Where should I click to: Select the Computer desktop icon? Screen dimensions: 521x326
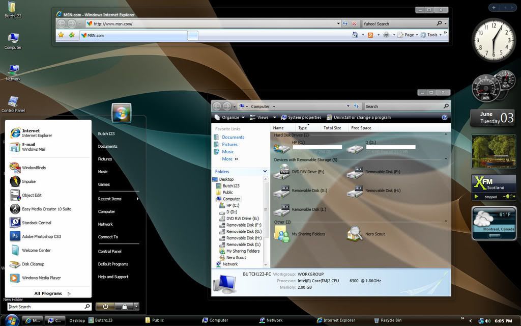[x=13, y=41]
